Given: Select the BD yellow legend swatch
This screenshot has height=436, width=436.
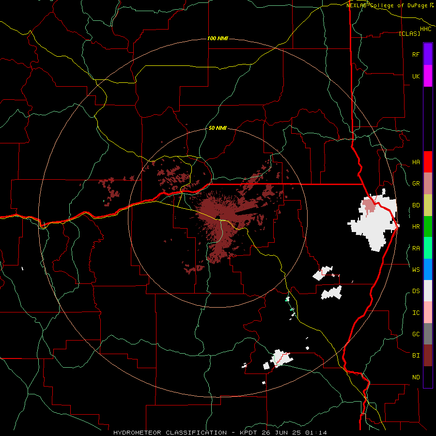Looking at the screenshot, I should point(428,205).
